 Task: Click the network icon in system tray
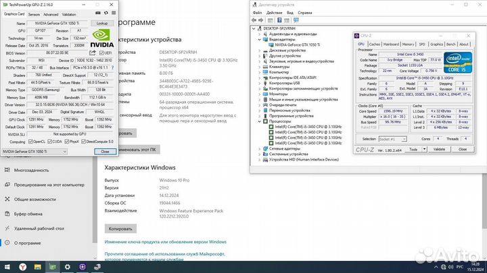pos(444,267)
